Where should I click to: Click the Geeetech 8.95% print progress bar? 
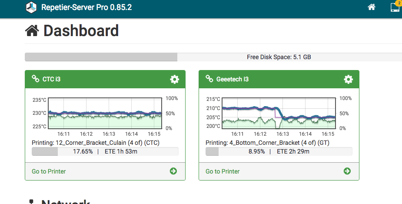click(x=279, y=151)
